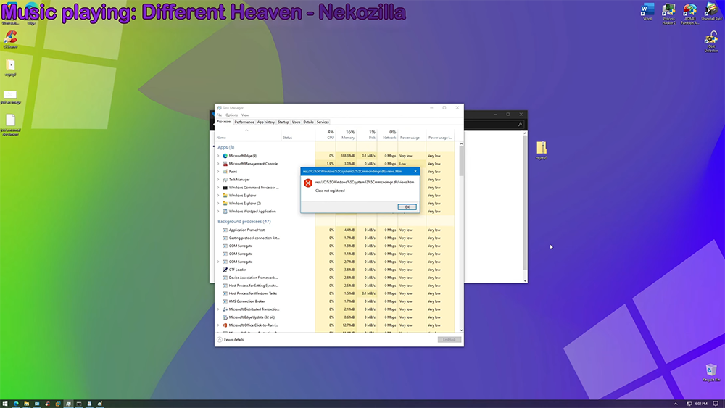725x408 pixels.
Task: Collapse view with Fewer details
Action: point(231,340)
